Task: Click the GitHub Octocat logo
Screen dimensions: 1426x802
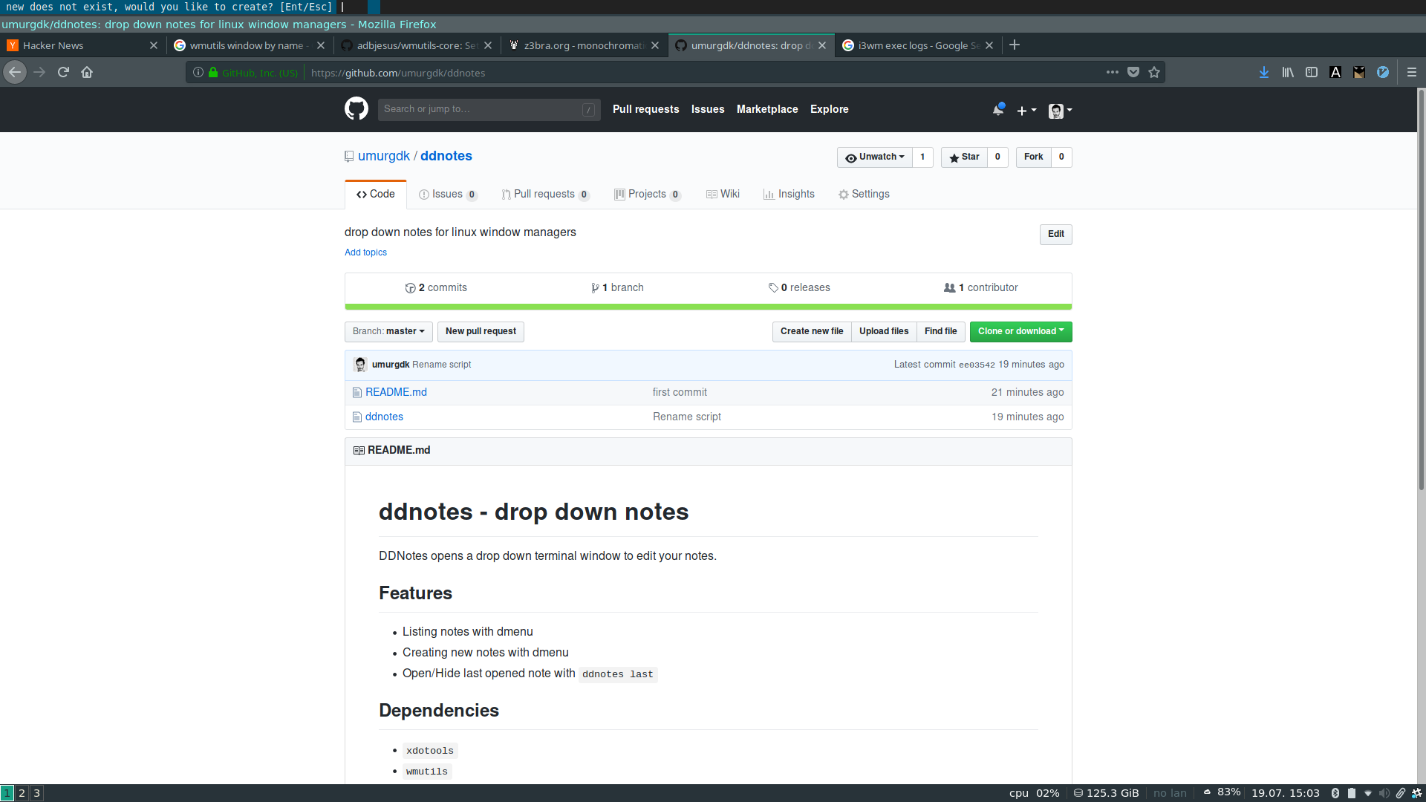Action: (356, 109)
